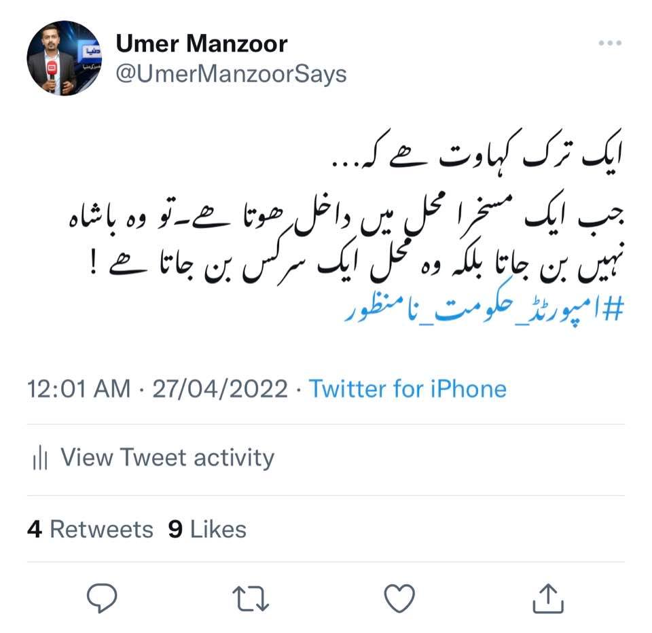Screen dimensions: 652x633
Task: Tap the last Urdu line with exclamation mark
Action: (356, 263)
